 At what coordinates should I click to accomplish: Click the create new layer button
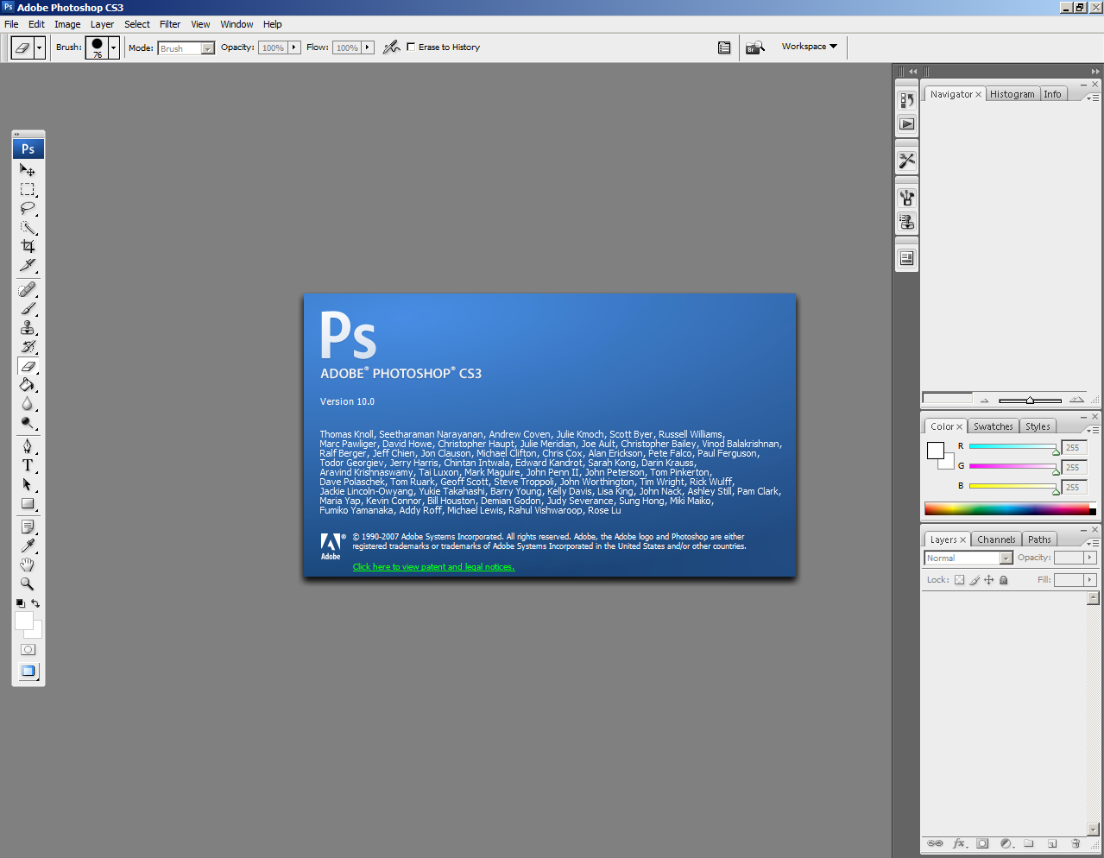[x=1052, y=843]
